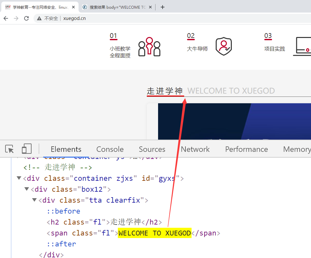Collapse the div container zjxs node
Viewport: 311px width, 258px height.
point(19,178)
